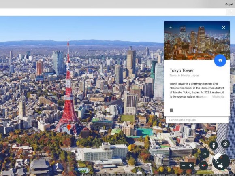Bookmark Tokyo Tower to My Places
This screenshot has width=235, height=176.
(x=171, y=110)
